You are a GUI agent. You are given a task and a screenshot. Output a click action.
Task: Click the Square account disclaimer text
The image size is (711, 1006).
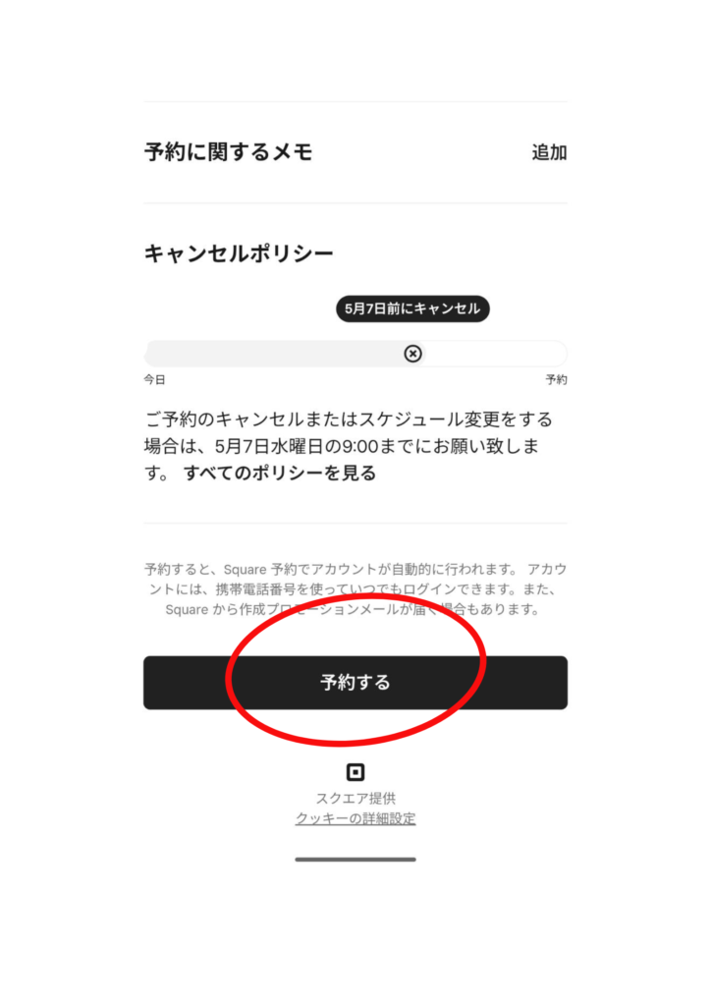pos(355,589)
